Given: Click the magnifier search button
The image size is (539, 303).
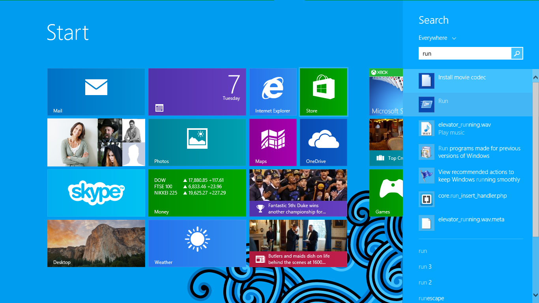Looking at the screenshot, I should point(517,54).
